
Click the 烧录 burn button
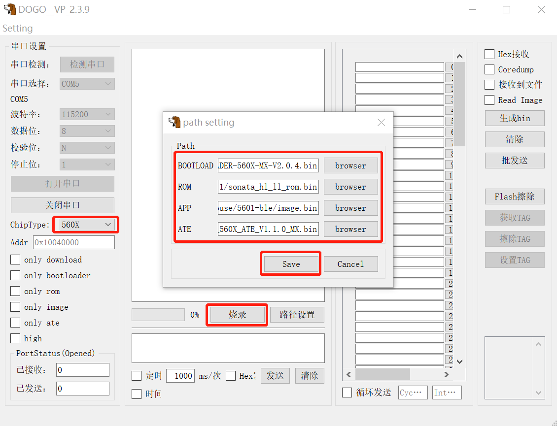(237, 315)
